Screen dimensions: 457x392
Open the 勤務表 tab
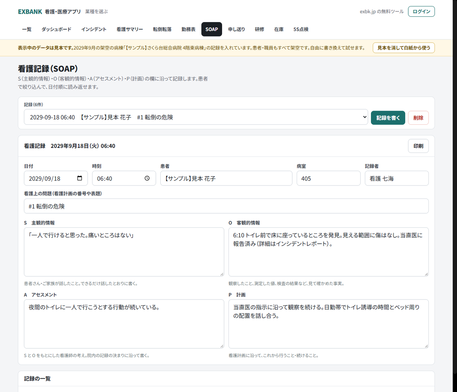[189, 29]
